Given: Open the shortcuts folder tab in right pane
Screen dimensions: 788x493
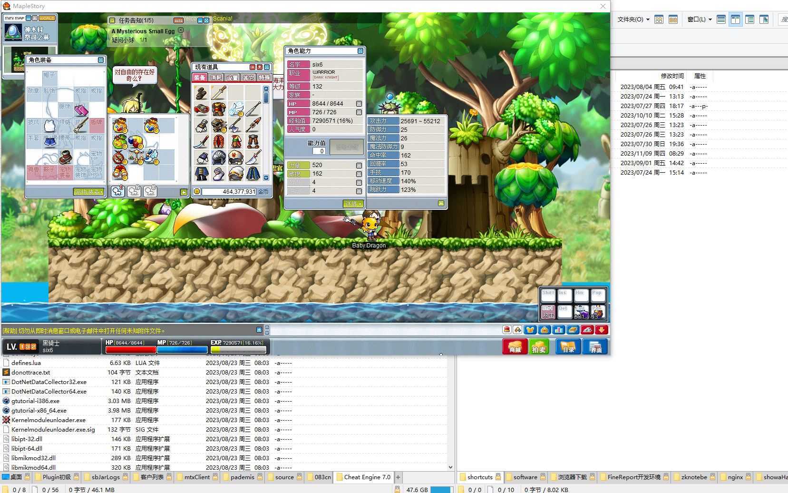Looking at the screenshot, I should coord(480,477).
